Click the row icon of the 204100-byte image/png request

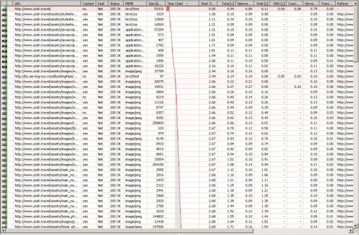(x=4, y=164)
